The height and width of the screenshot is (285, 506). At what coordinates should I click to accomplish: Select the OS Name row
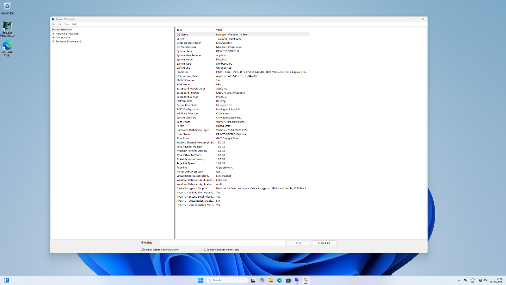pyautogui.click(x=242, y=35)
